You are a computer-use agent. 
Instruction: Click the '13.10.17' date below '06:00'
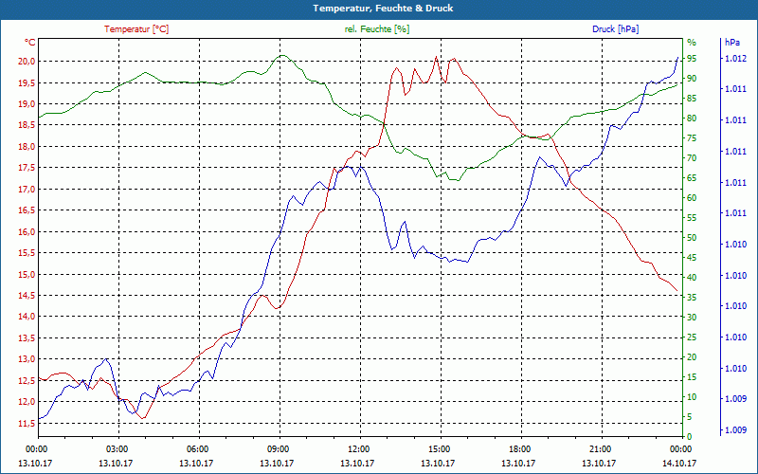click(196, 464)
